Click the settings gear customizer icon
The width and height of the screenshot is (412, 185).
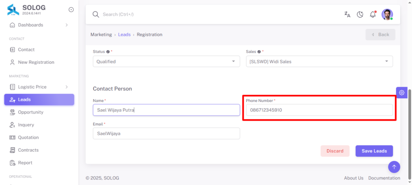click(402, 92)
